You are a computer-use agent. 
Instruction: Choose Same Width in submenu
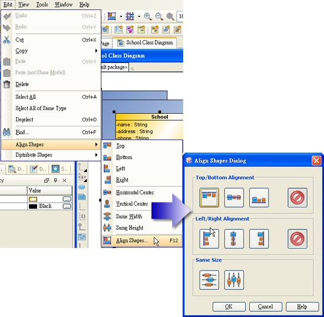(x=142, y=216)
